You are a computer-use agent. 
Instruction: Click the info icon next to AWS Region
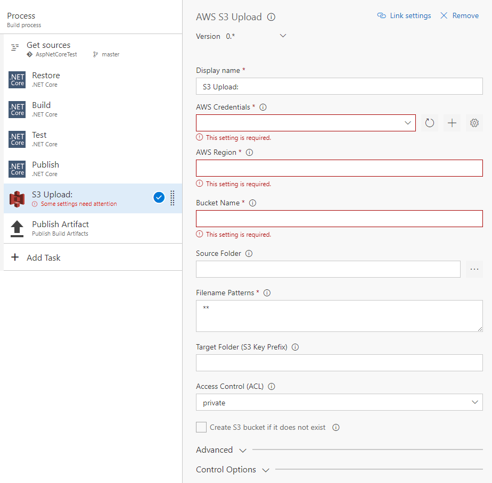(249, 152)
